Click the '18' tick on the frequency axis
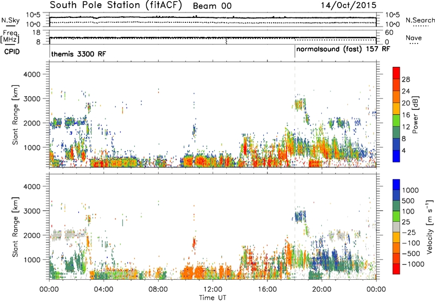435x301 pixels. 36,33
